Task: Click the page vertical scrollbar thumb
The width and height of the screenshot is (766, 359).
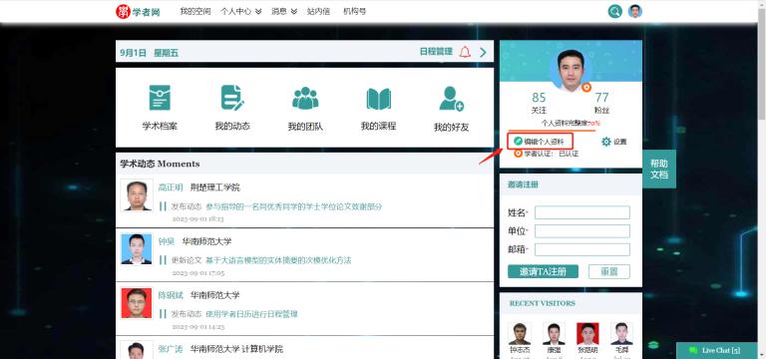Action: coord(762,62)
